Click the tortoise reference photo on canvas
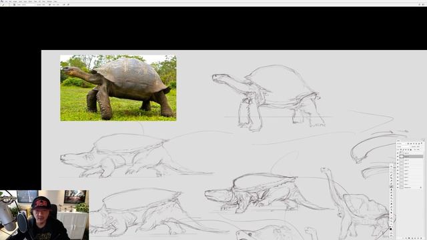 click(x=118, y=88)
